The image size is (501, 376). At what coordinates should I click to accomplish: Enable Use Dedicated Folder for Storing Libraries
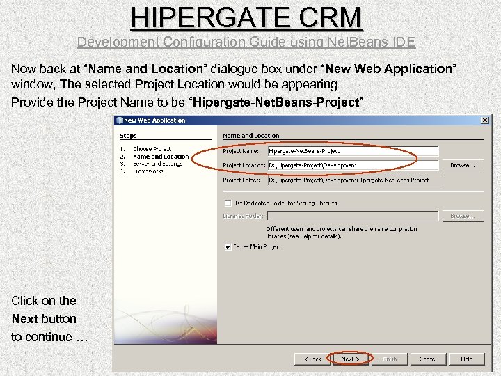tap(228, 203)
